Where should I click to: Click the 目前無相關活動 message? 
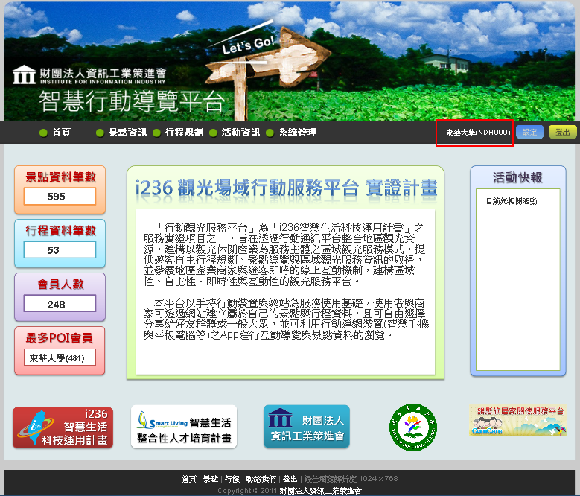pos(517,201)
